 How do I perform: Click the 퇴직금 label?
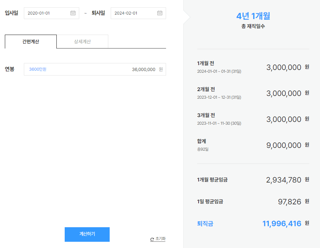coord(205,223)
